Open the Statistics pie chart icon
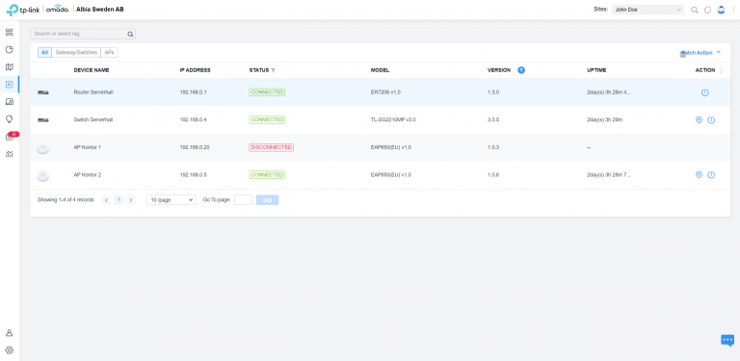Screen dimensions: 740x361 click(9, 50)
